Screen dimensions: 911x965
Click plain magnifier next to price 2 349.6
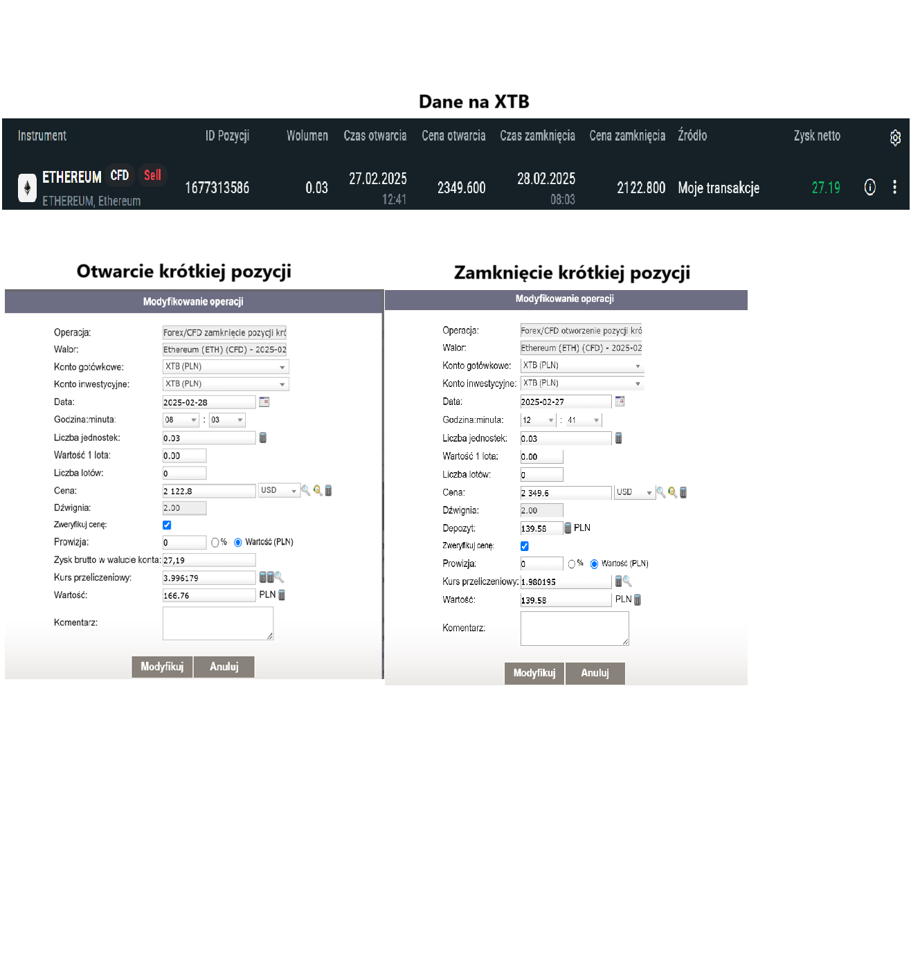point(661,492)
